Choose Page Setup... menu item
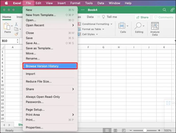This screenshot has height=133, width=176. pos(50,110)
